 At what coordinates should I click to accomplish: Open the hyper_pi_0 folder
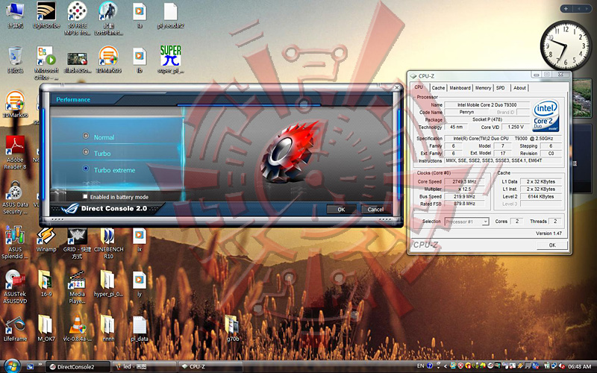(x=108, y=284)
